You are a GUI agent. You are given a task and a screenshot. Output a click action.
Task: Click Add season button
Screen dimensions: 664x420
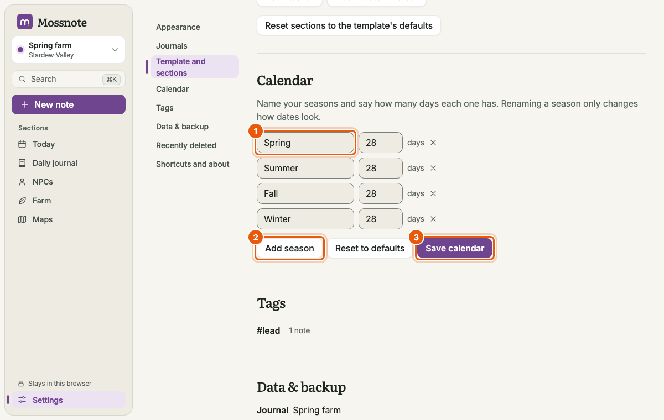[x=289, y=248]
